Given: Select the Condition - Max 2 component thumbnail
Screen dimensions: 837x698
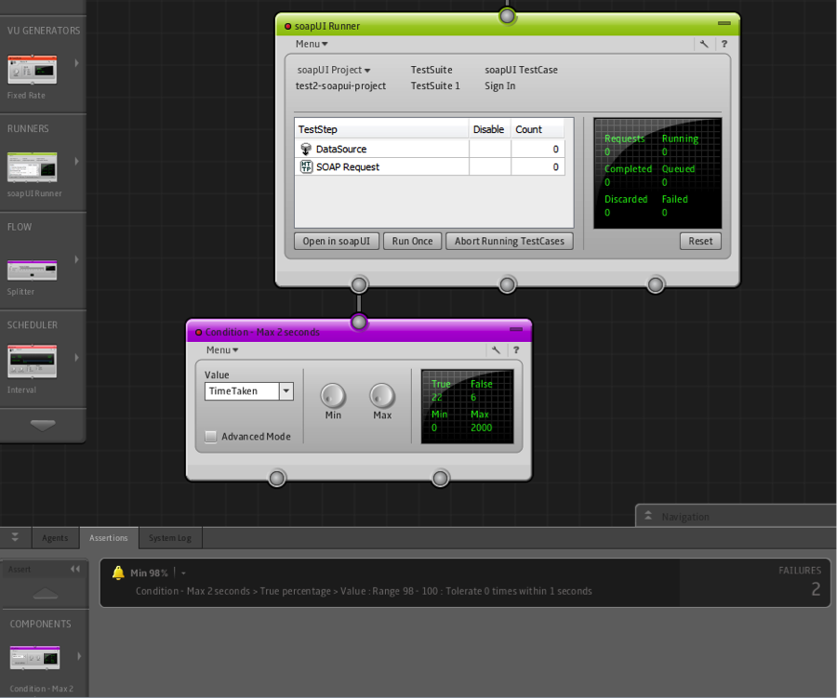Looking at the screenshot, I should [x=34, y=657].
